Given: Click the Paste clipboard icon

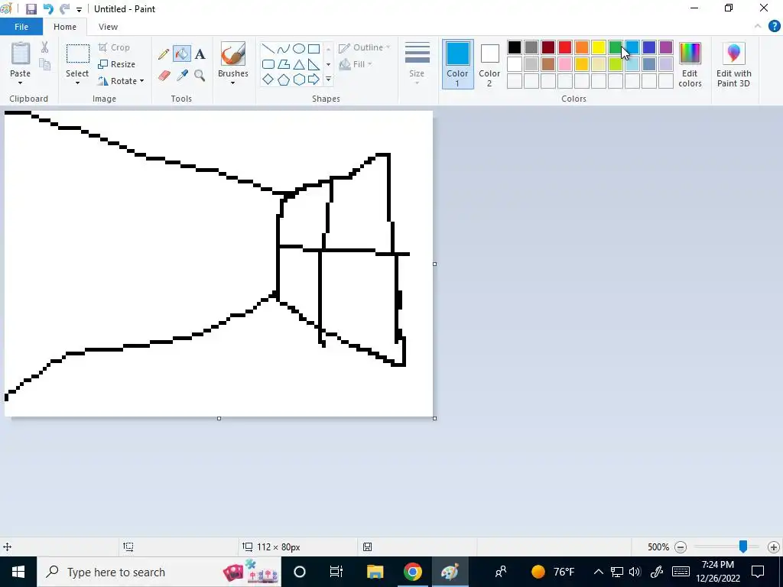Looking at the screenshot, I should pyautogui.click(x=21, y=54).
